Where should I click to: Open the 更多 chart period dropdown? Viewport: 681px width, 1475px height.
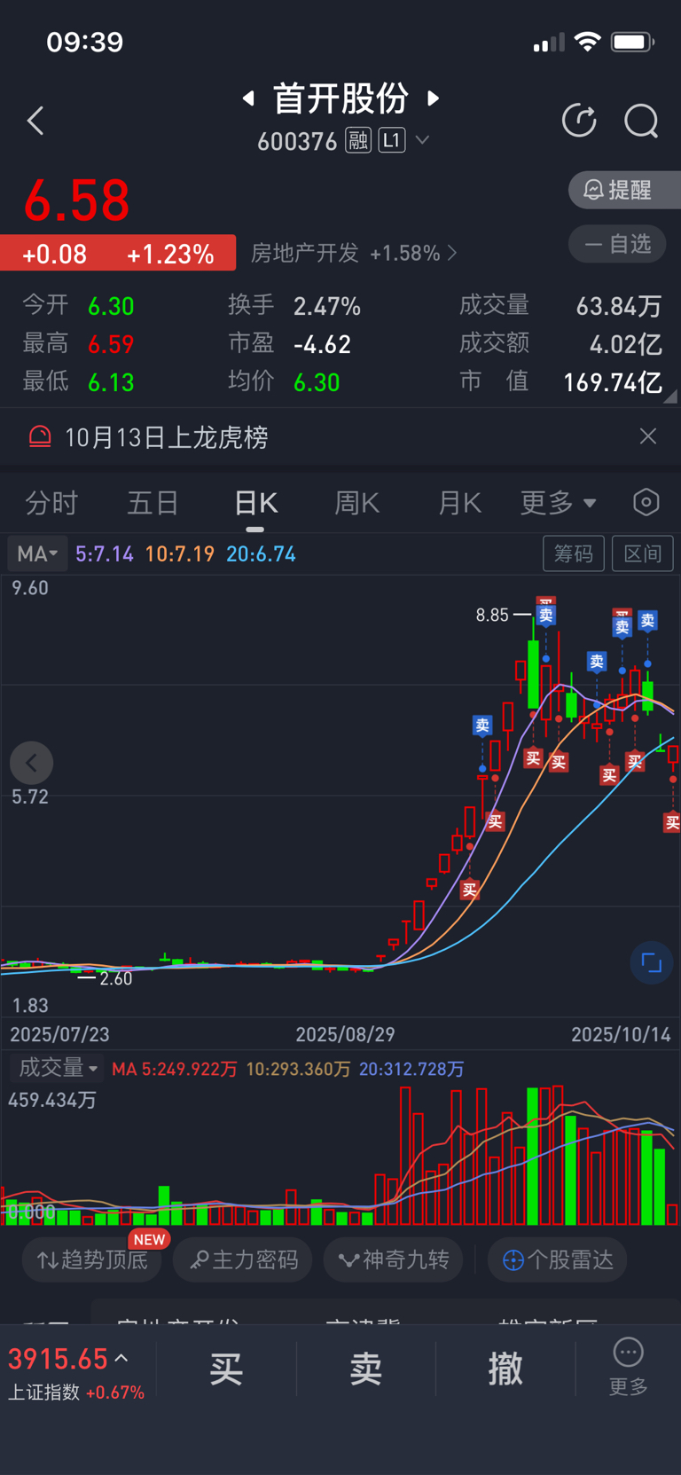coord(558,503)
